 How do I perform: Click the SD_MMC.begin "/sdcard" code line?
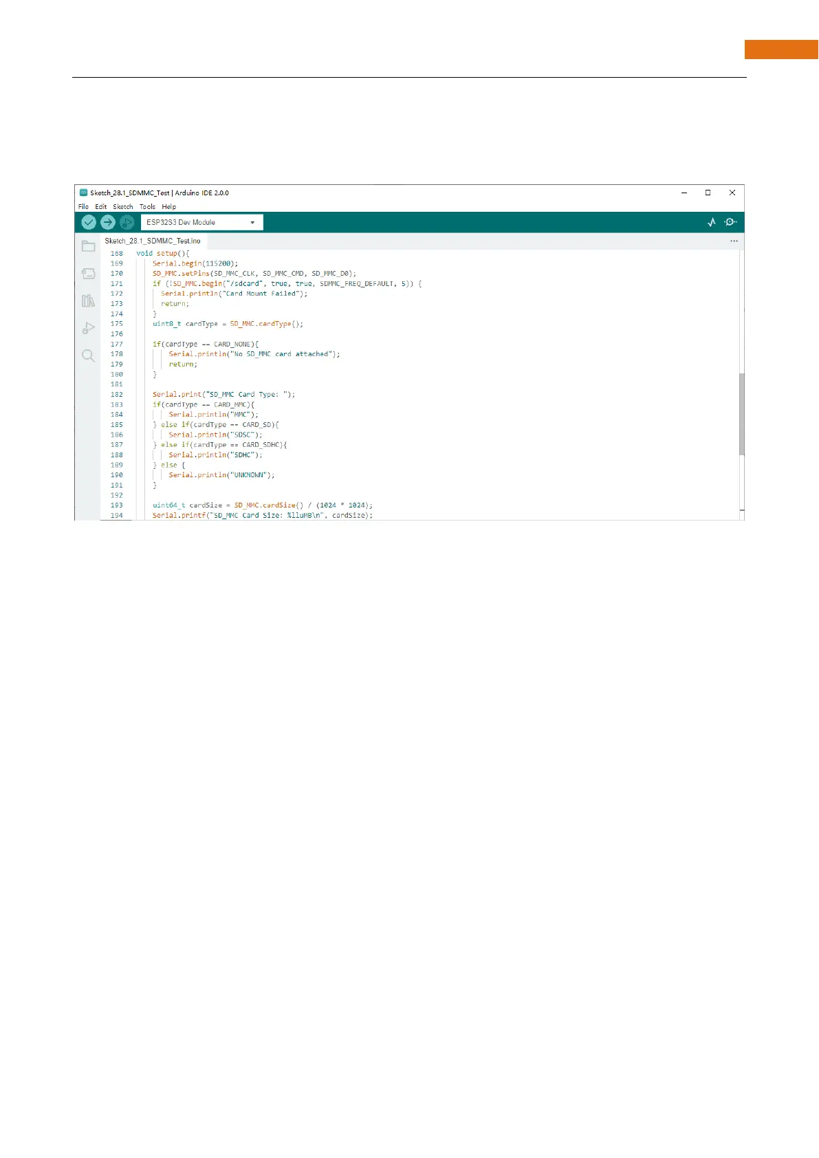(287, 283)
